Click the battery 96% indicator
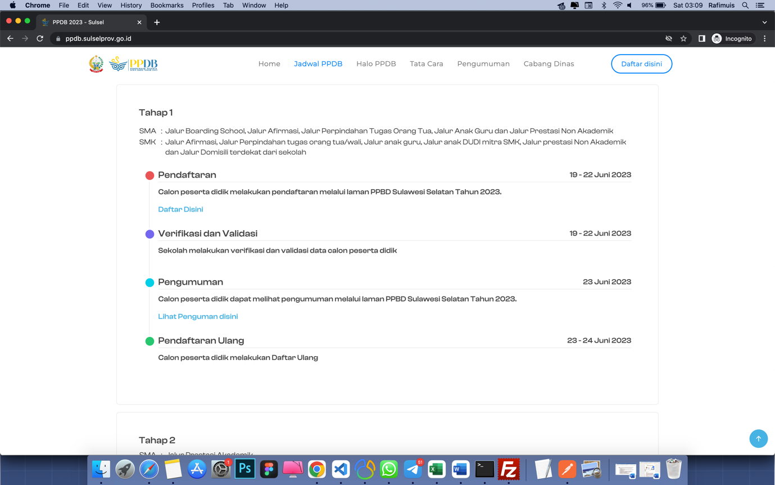The image size is (775, 485). pos(654,5)
